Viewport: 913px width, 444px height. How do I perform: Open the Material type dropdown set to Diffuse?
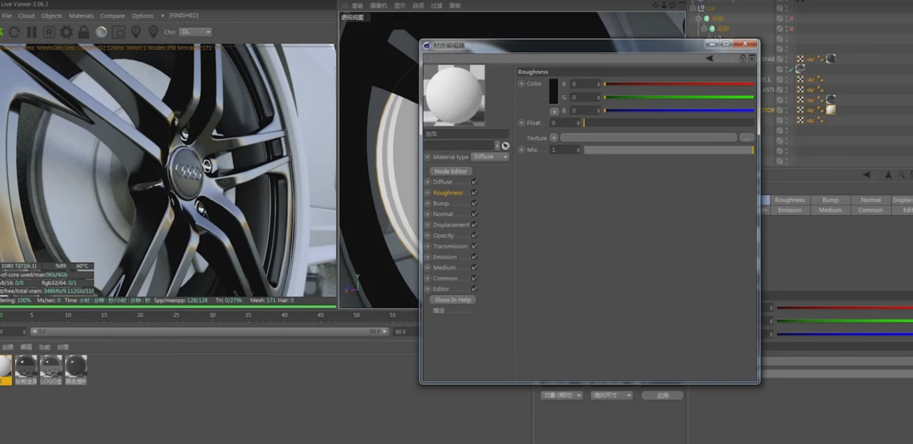click(489, 157)
